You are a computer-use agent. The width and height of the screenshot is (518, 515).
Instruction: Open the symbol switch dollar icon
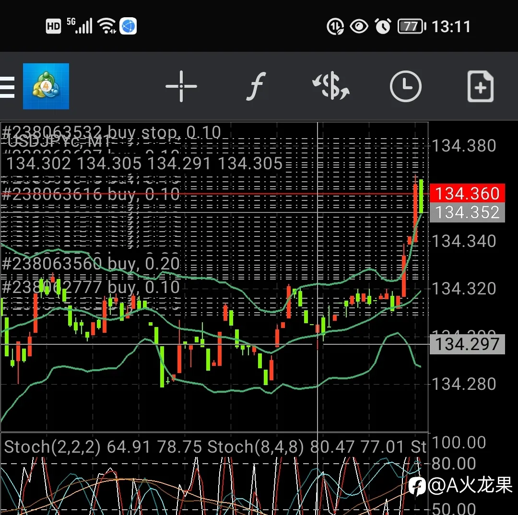click(x=331, y=86)
